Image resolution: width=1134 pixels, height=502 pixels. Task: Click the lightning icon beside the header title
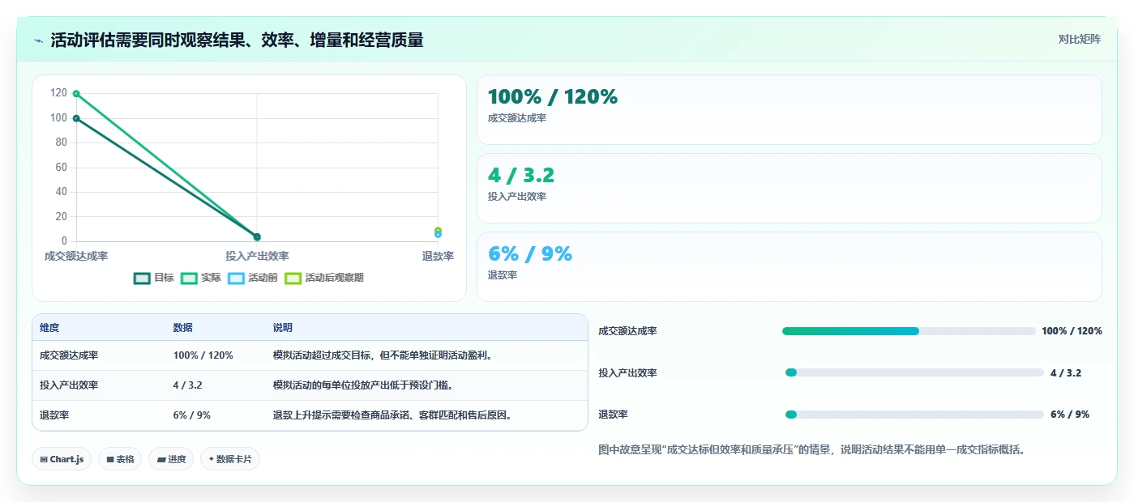[39, 40]
